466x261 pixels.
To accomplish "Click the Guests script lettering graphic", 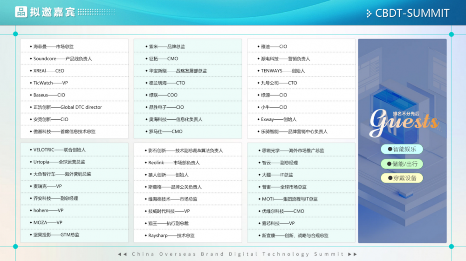I will 404,121.
